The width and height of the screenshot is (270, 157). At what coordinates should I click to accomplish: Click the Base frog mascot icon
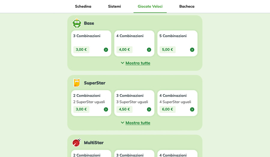77,23
